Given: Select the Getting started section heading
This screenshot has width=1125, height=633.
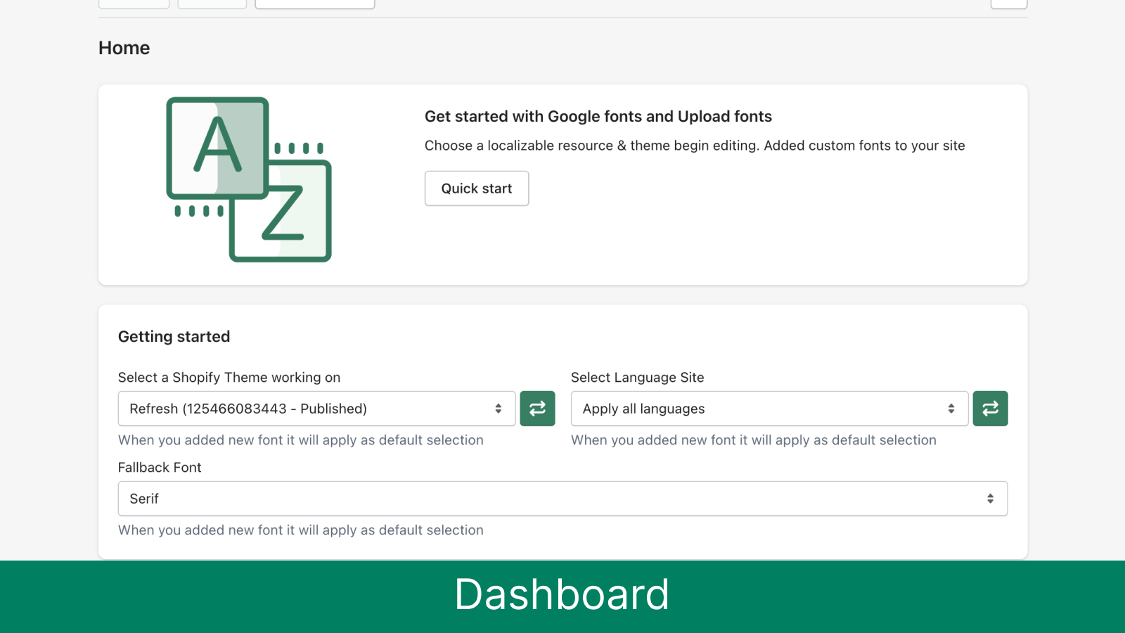Looking at the screenshot, I should click(x=174, y=336).
